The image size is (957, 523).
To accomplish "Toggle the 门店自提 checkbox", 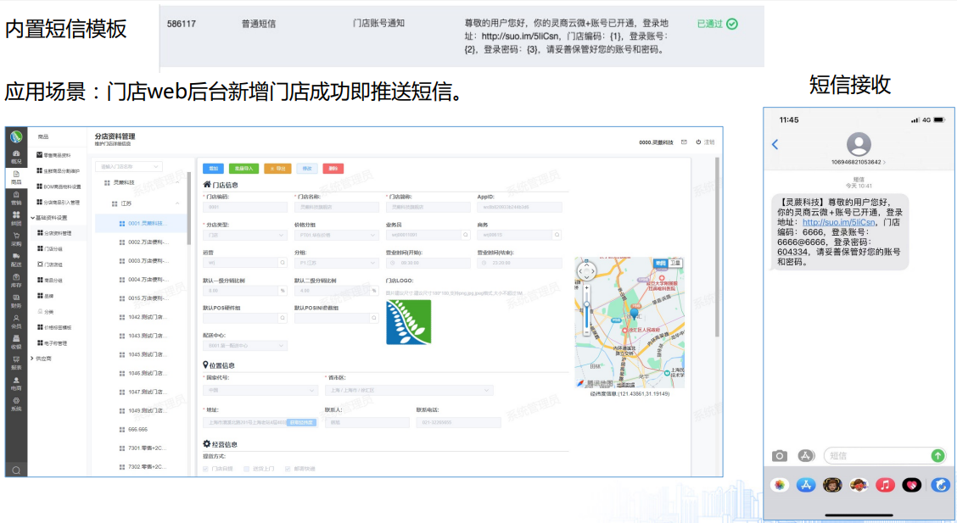I will pyautogui.click(x=205, y=468).
